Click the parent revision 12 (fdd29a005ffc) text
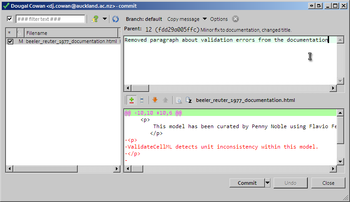Viewport: 350px width, 202px height. point(172,29)
